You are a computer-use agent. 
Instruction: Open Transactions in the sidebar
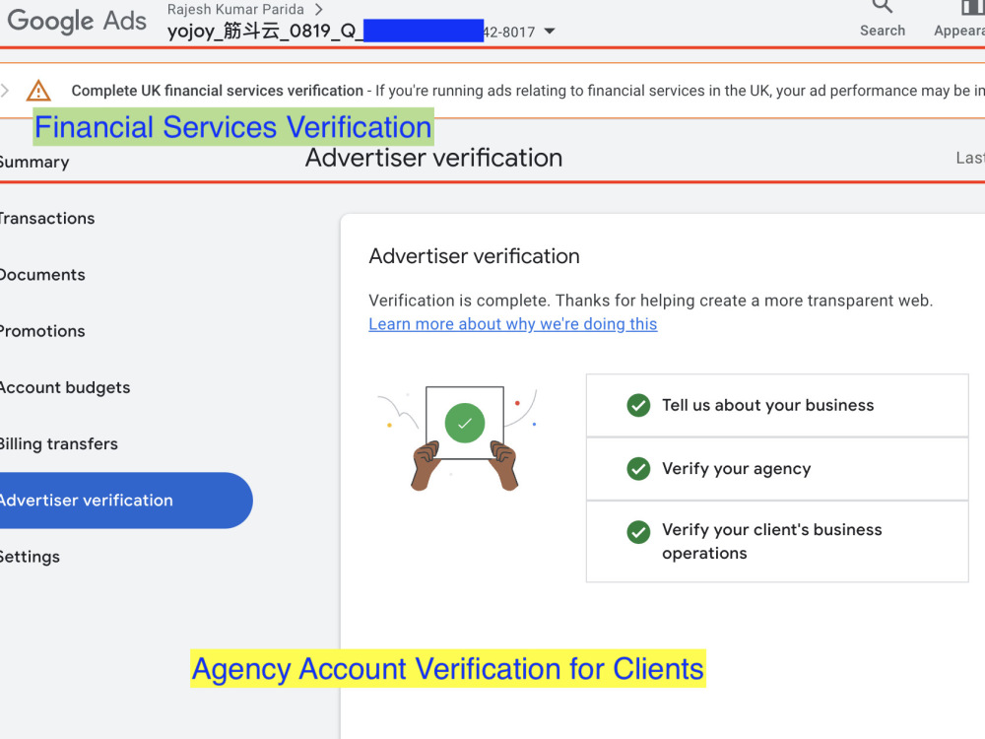coord(47,218)
